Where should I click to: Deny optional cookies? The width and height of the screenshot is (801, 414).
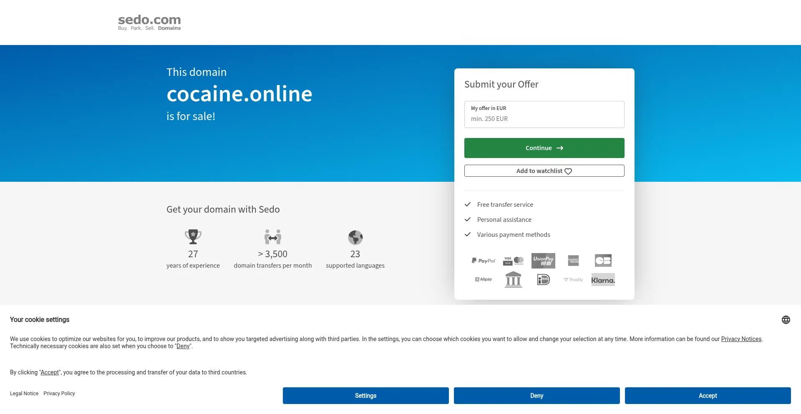(537, 395)
